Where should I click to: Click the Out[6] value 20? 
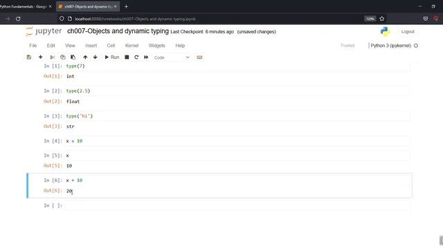69,191
